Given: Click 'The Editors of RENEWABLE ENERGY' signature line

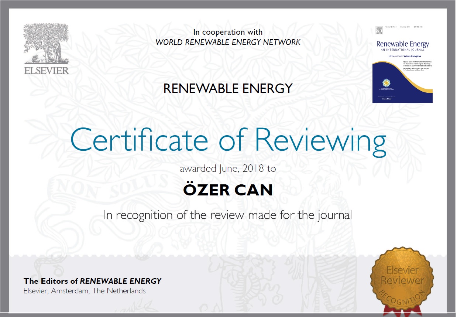Looking at the screenshot, I should click(x=92, y=281).
